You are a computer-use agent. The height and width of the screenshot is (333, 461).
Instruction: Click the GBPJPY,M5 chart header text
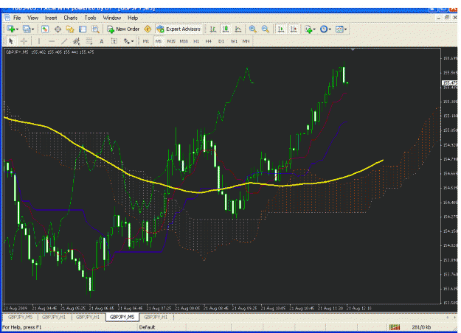(49, 52)
